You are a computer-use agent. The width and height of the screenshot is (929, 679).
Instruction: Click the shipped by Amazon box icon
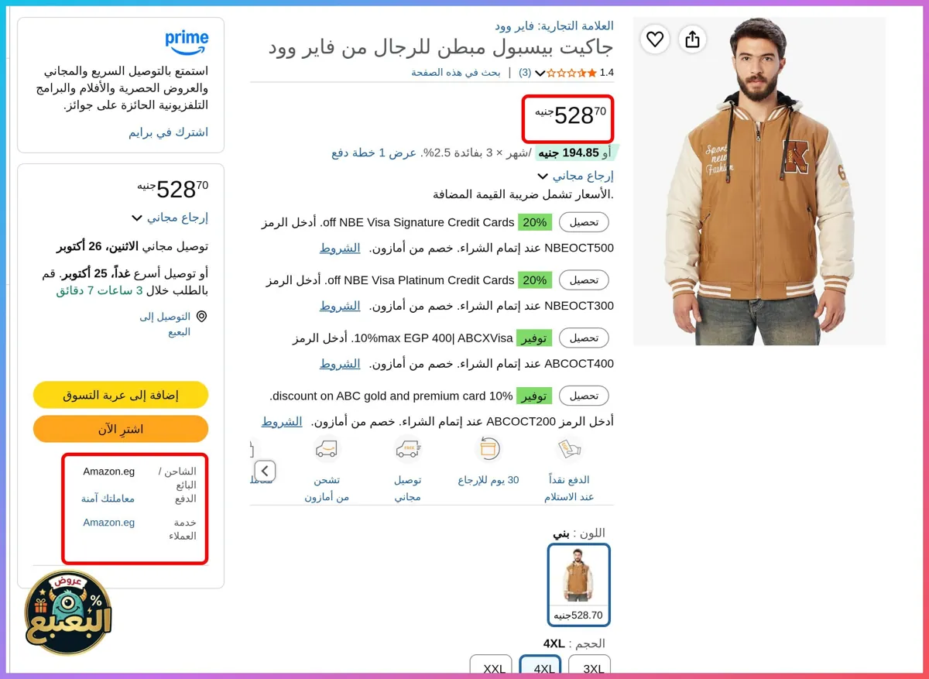(327, 448)
